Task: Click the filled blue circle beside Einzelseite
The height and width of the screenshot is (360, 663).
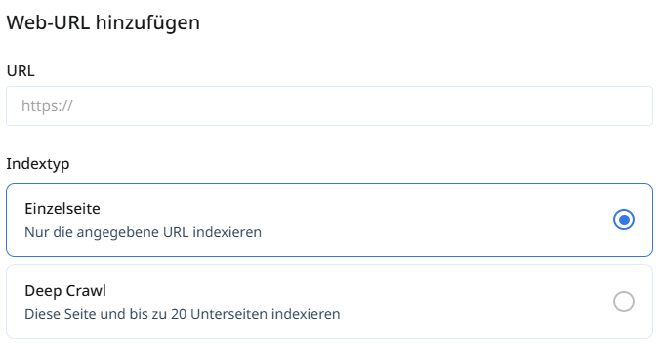Action: click(x=624, y=220)
